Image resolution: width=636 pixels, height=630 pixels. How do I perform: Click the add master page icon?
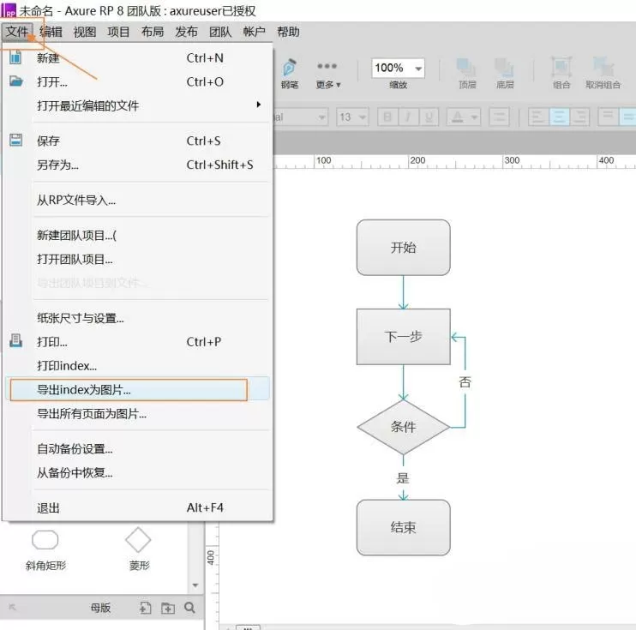[x=145, y=608]
